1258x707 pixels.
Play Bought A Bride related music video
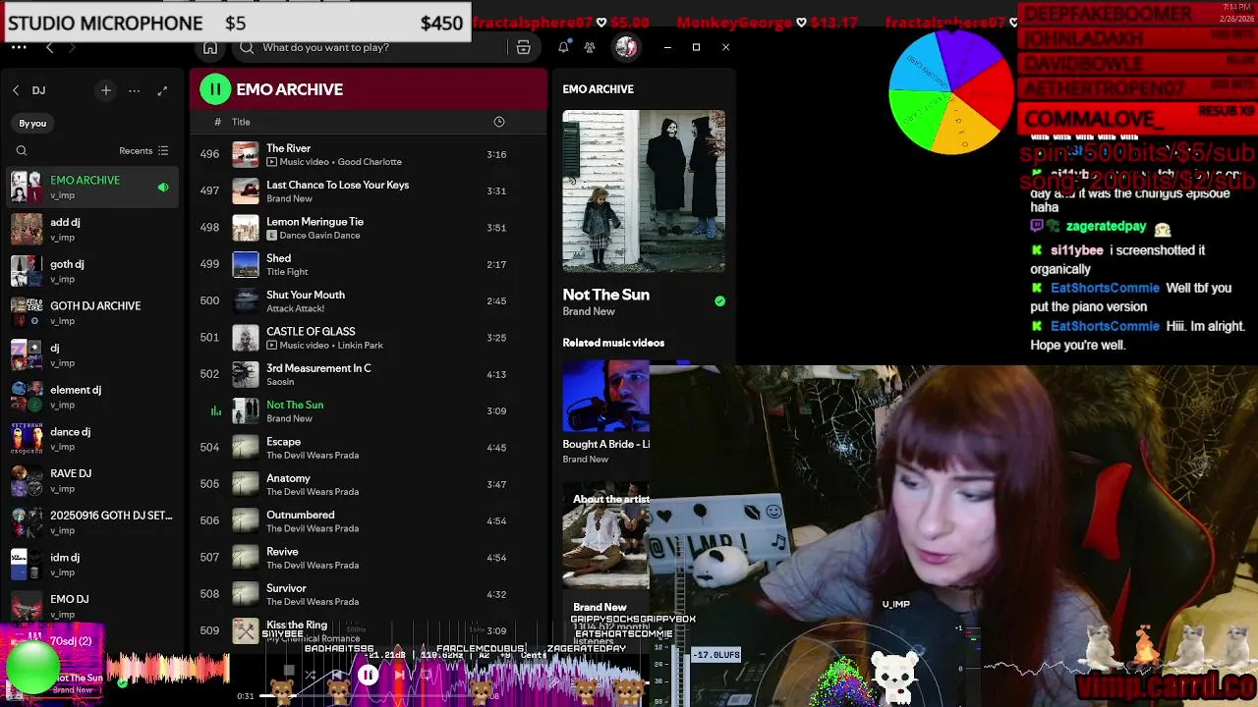tap(605, 396)
